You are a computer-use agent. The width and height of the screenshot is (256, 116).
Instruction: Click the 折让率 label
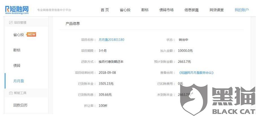tap(90, 106)
